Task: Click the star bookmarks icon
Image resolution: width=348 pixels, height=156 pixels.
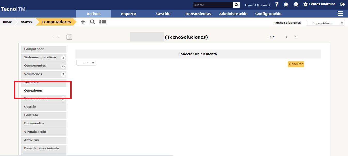Action: (x=286, y=4)
